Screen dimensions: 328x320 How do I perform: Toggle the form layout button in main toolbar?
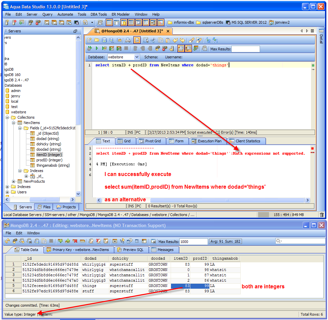(x=146, y=22)
